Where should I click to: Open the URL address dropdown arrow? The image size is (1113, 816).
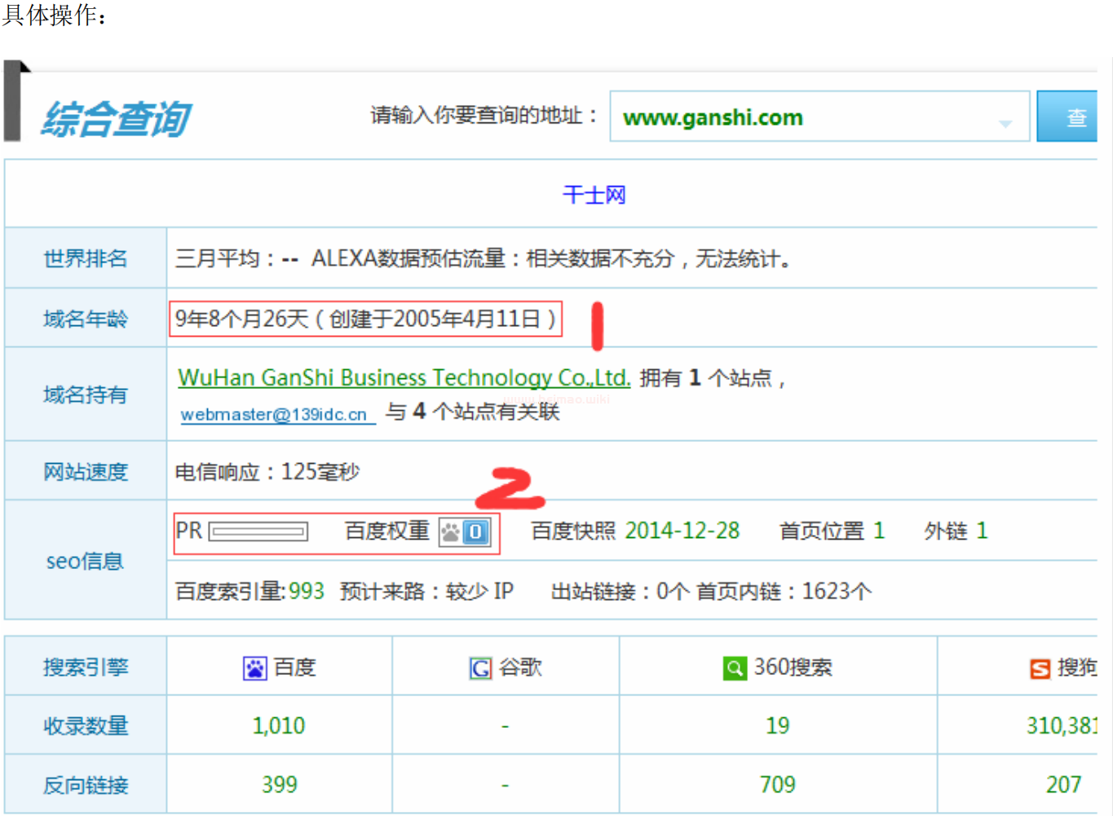[1005, 123]
